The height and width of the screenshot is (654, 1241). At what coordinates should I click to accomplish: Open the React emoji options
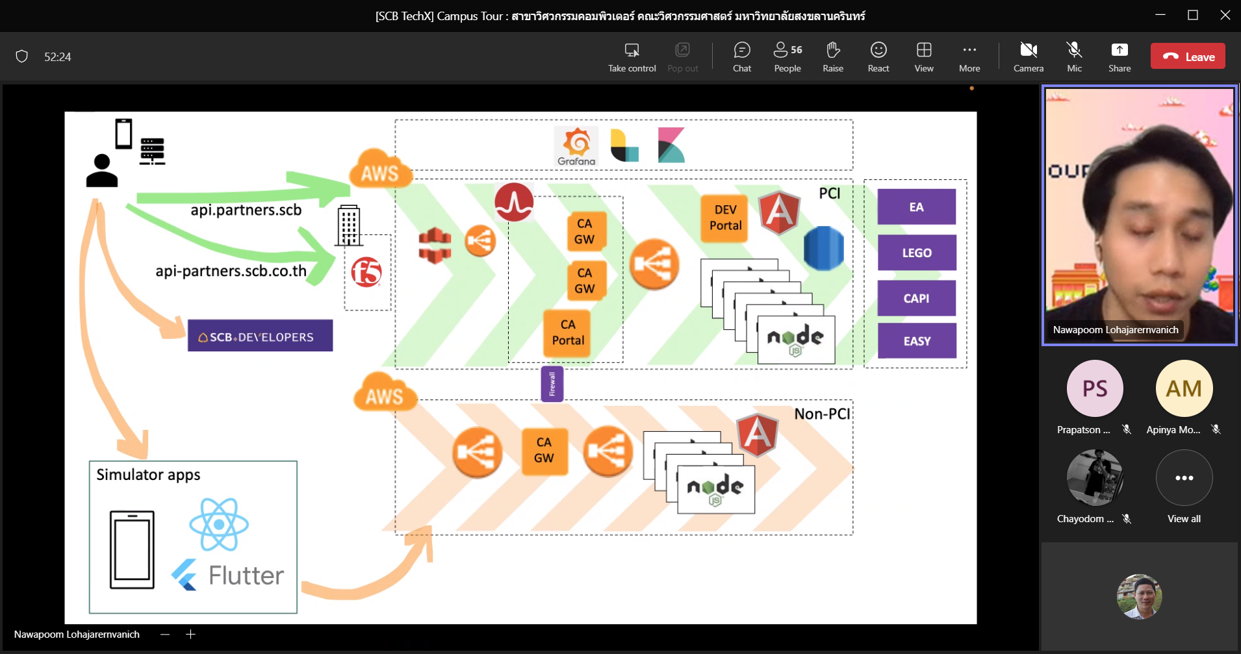[878, 57]
